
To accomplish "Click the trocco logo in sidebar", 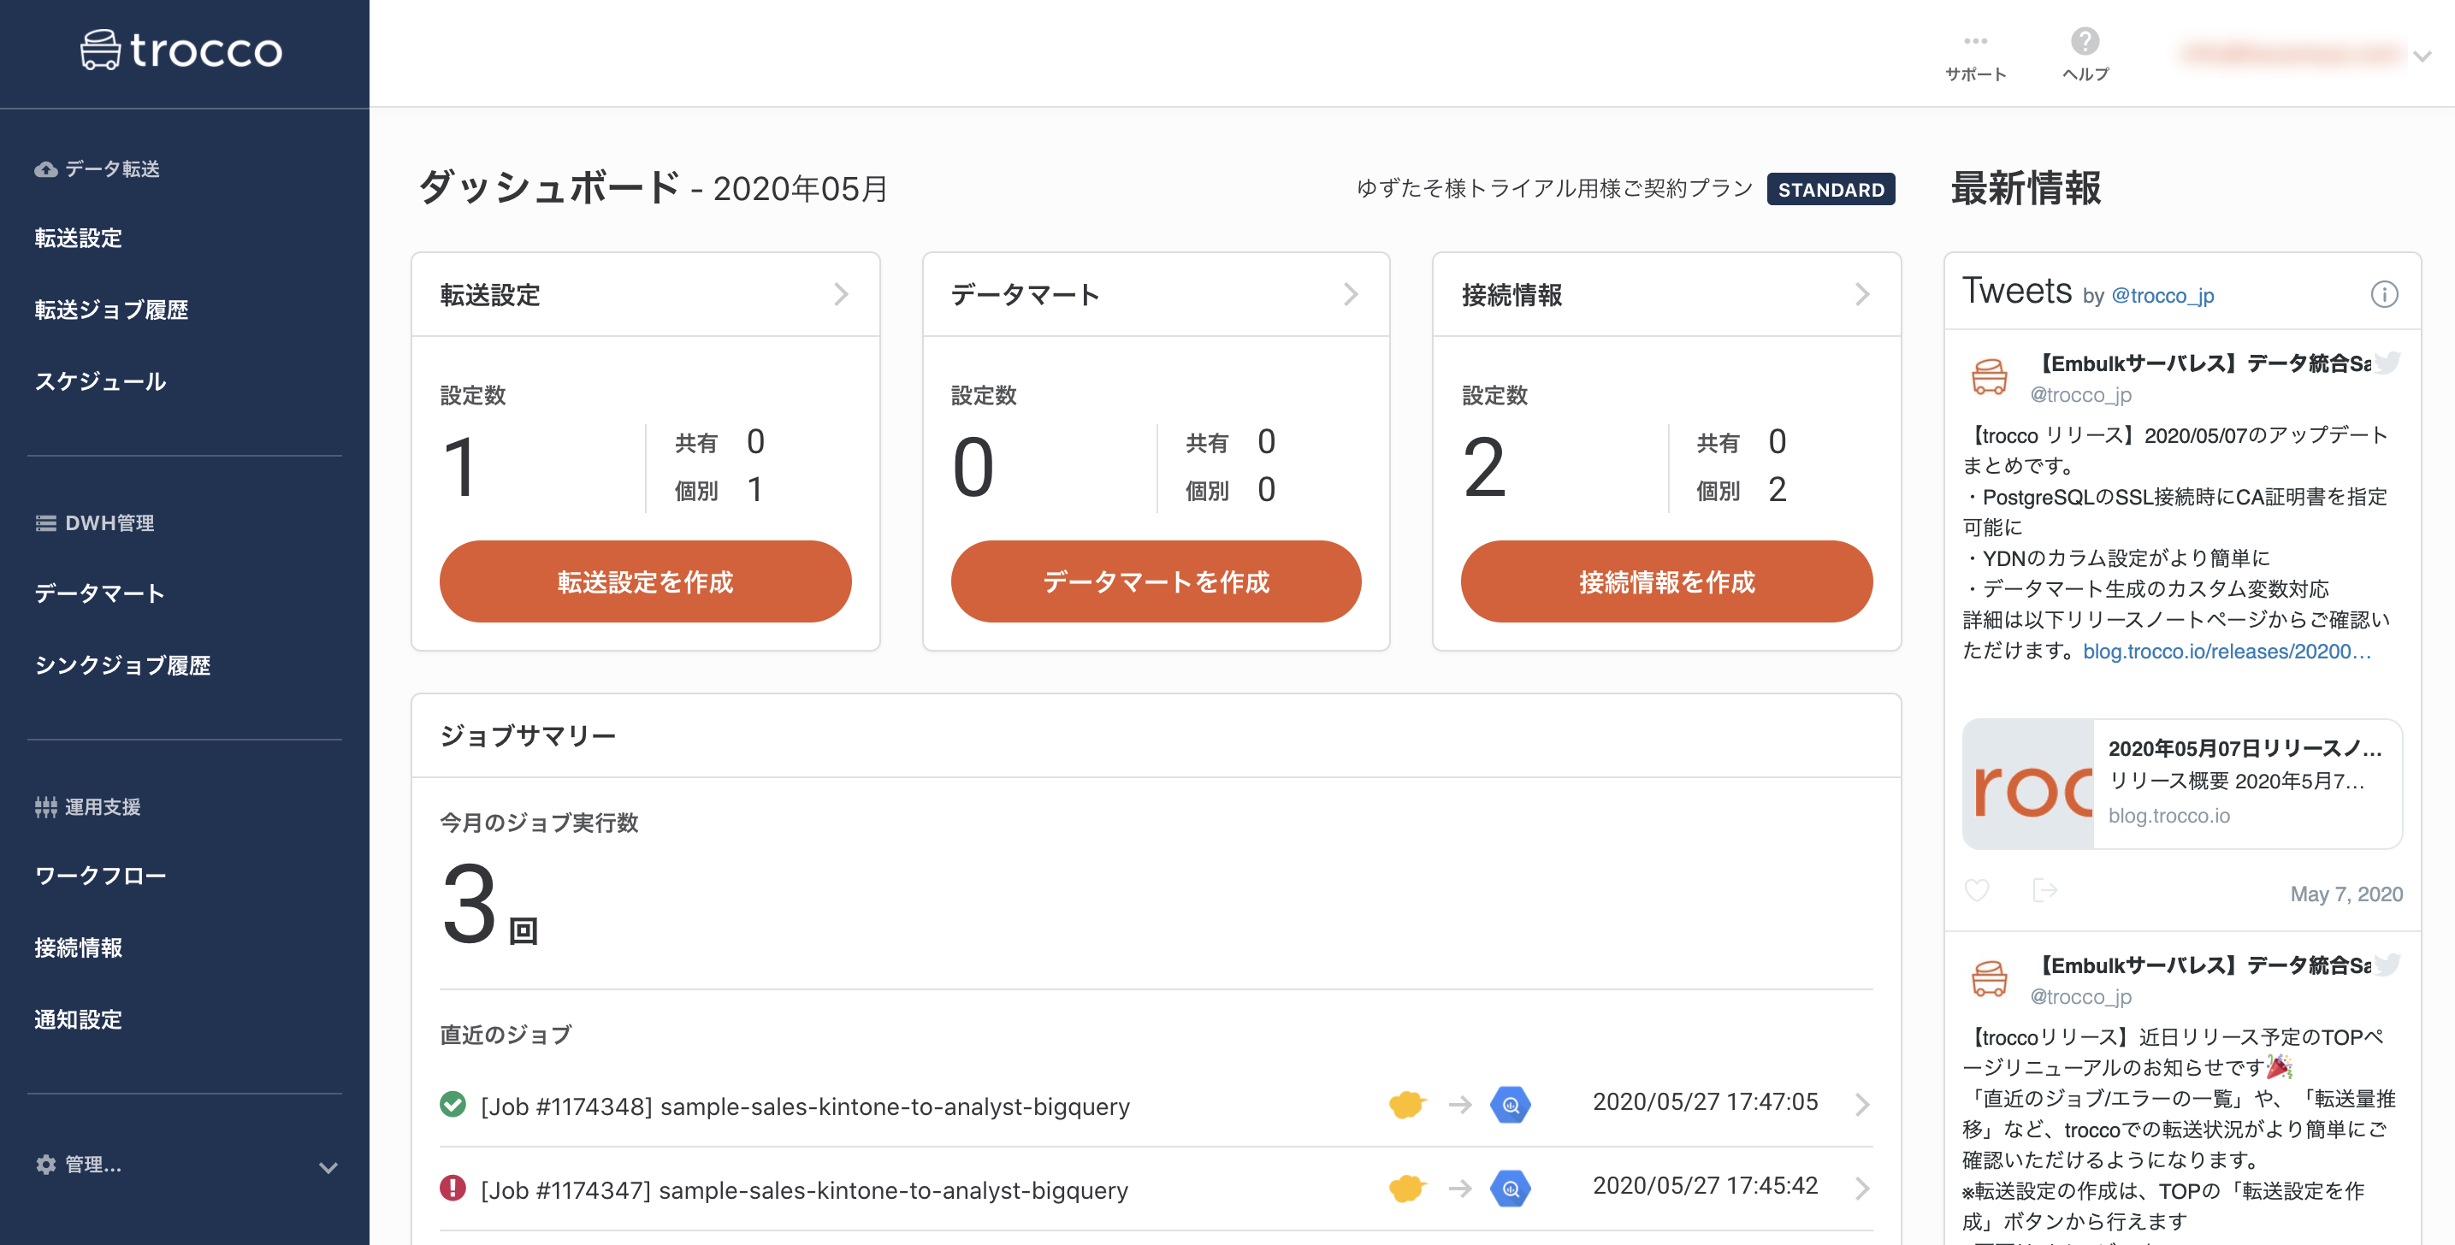I will tap(181, 50).
